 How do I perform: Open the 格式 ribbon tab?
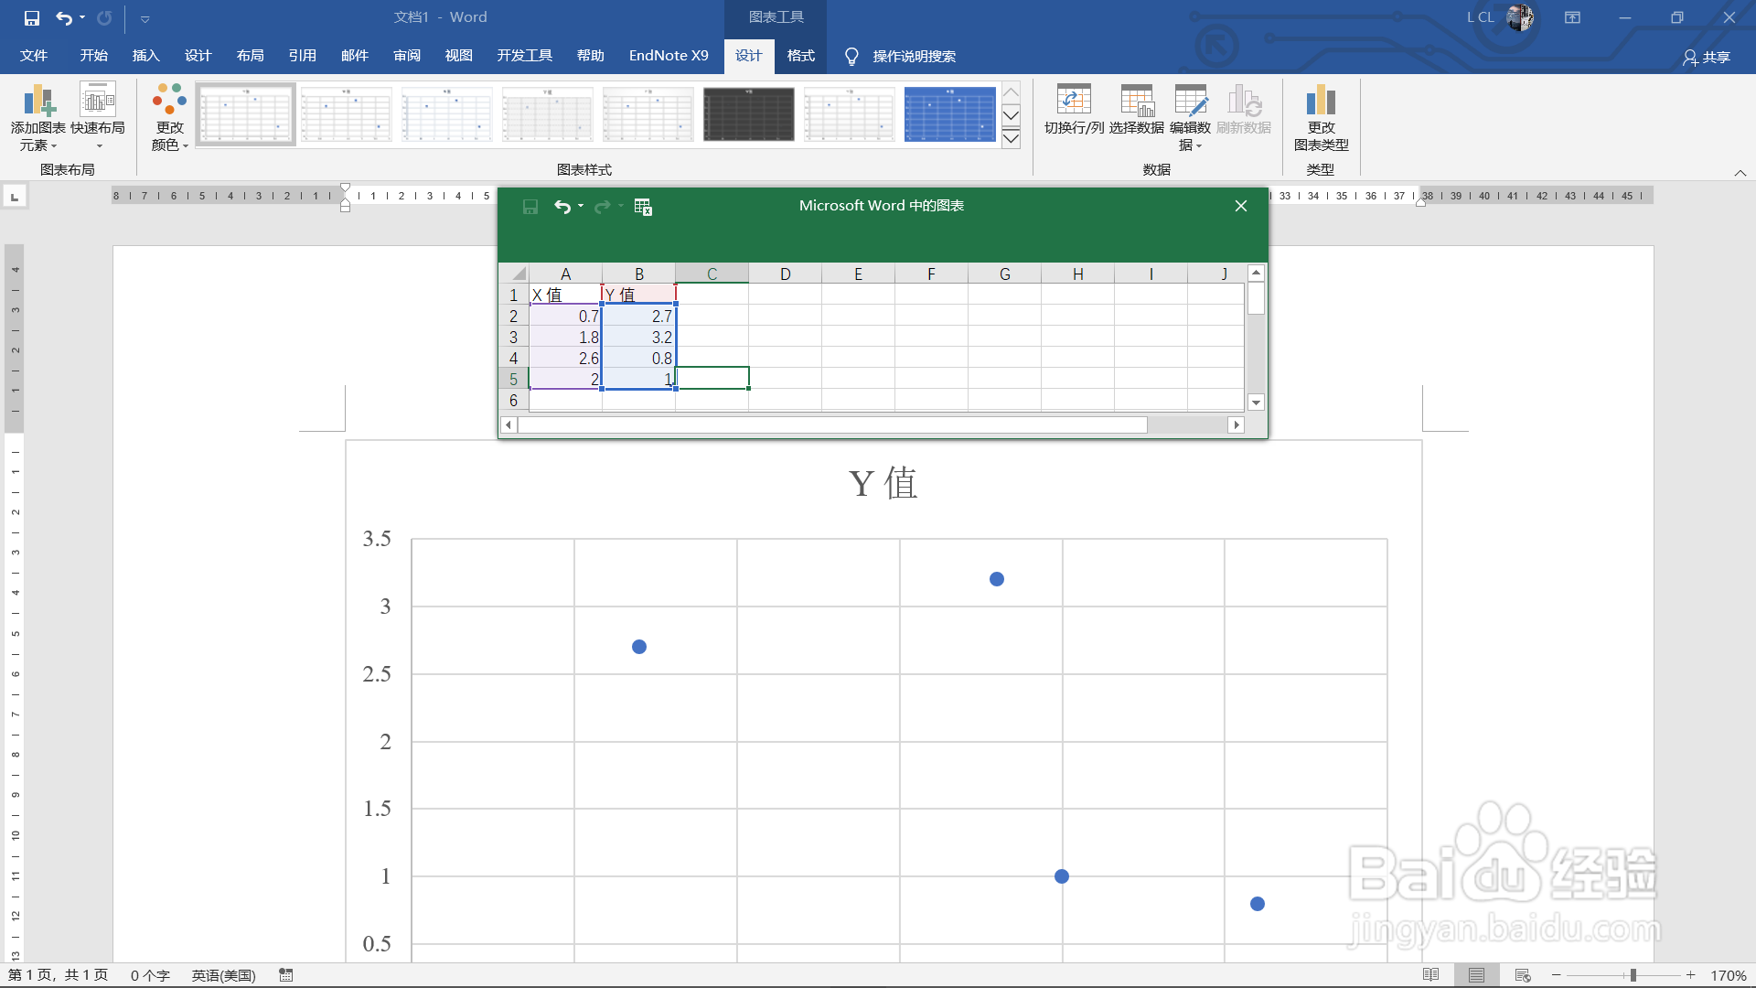[x=800, y=56]
